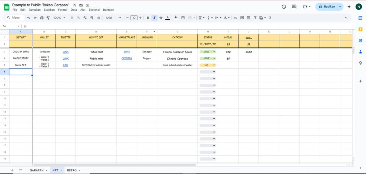The width and height of the screenshot is (366, 174).
Task: Get add-ons with side panel plus
Action: pyautogui.click(x=360, y=81)
